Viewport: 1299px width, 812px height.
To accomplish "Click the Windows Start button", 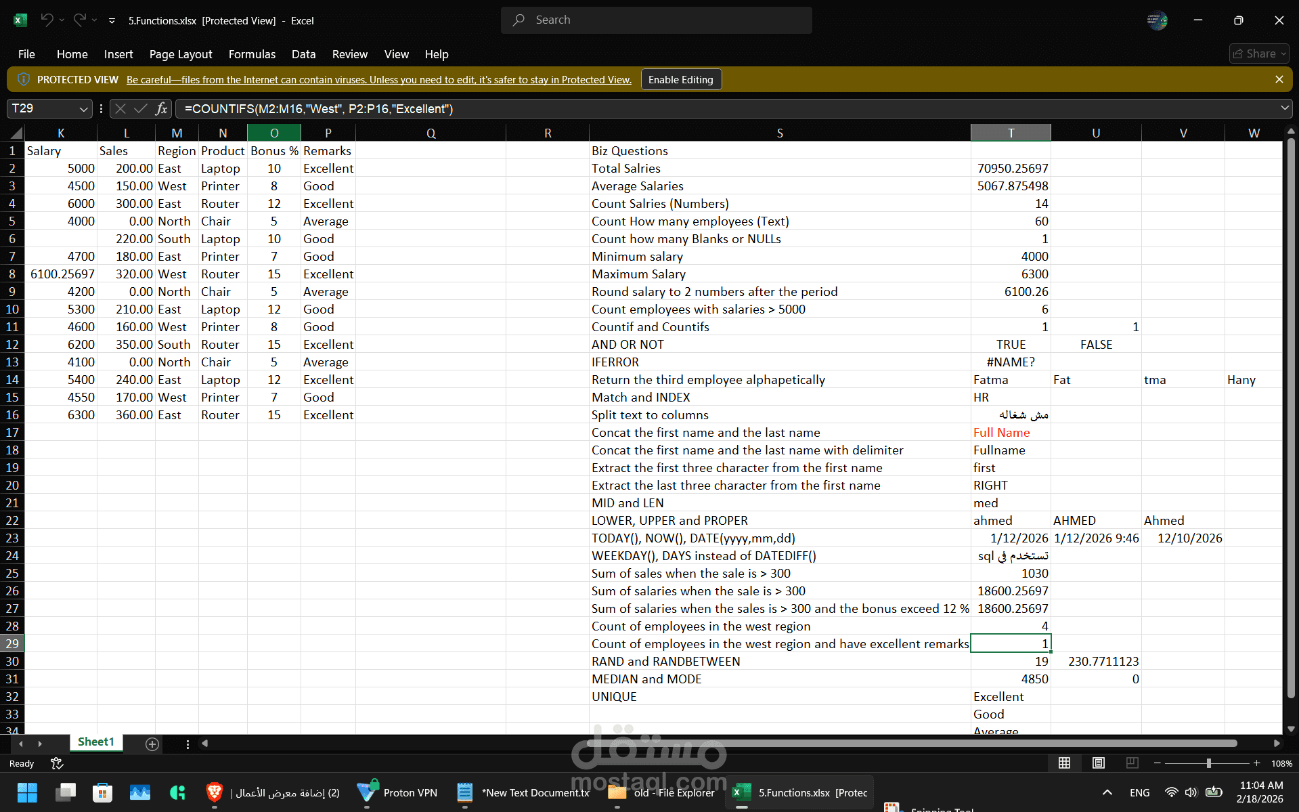I will click(x=27, y=792).
